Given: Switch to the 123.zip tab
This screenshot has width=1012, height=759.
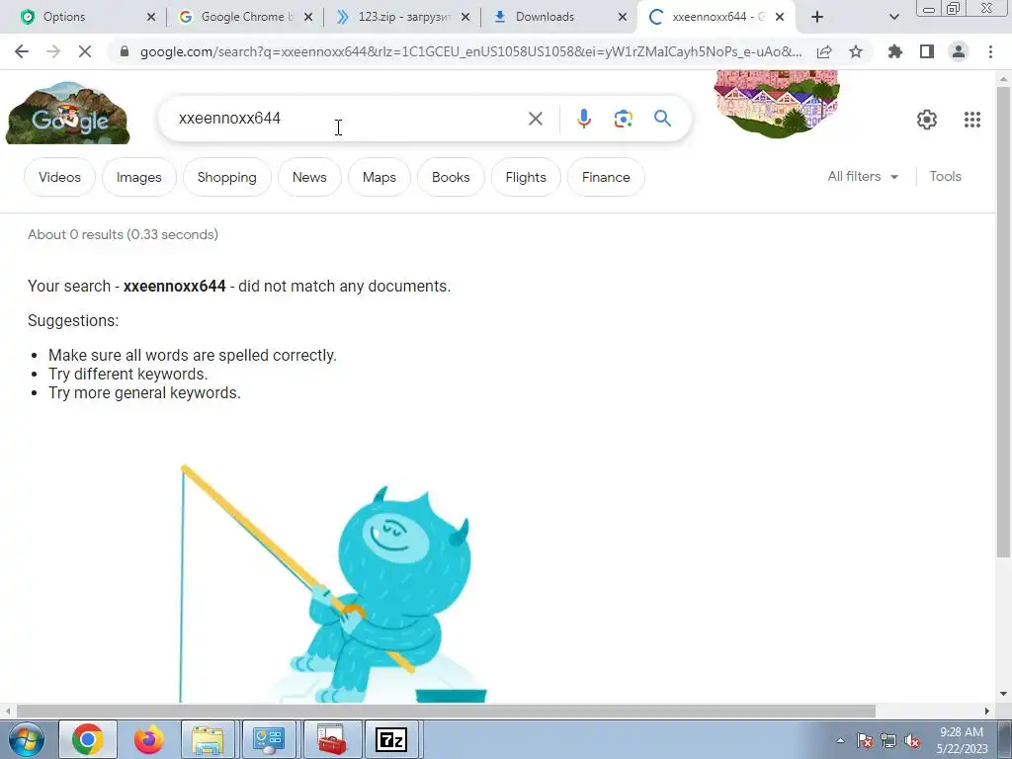Looking at the screenshot, I should (x=404, y=17).
